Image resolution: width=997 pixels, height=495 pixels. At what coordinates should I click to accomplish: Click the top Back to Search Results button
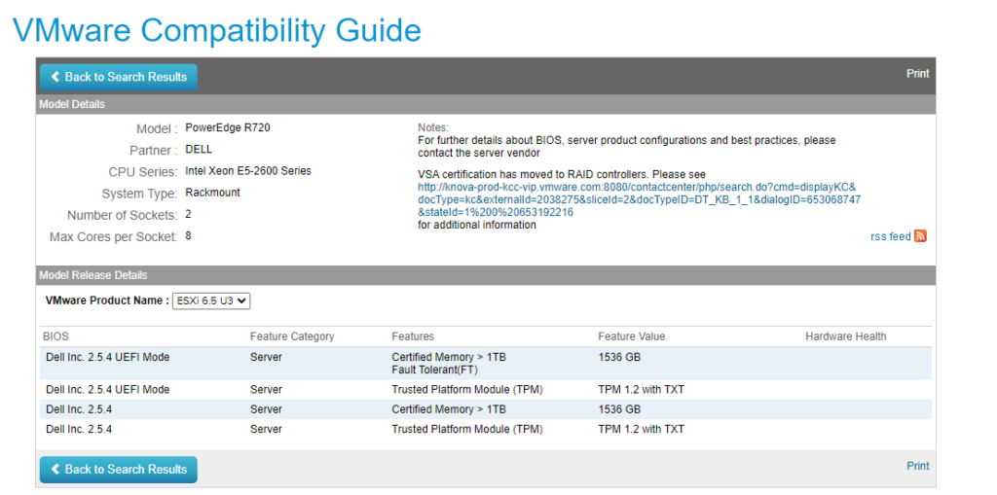point(118,77)
